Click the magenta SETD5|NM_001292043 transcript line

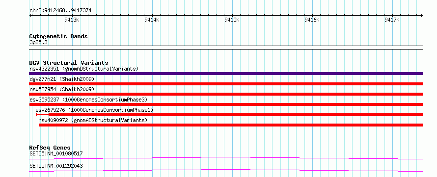coord(226,170)
